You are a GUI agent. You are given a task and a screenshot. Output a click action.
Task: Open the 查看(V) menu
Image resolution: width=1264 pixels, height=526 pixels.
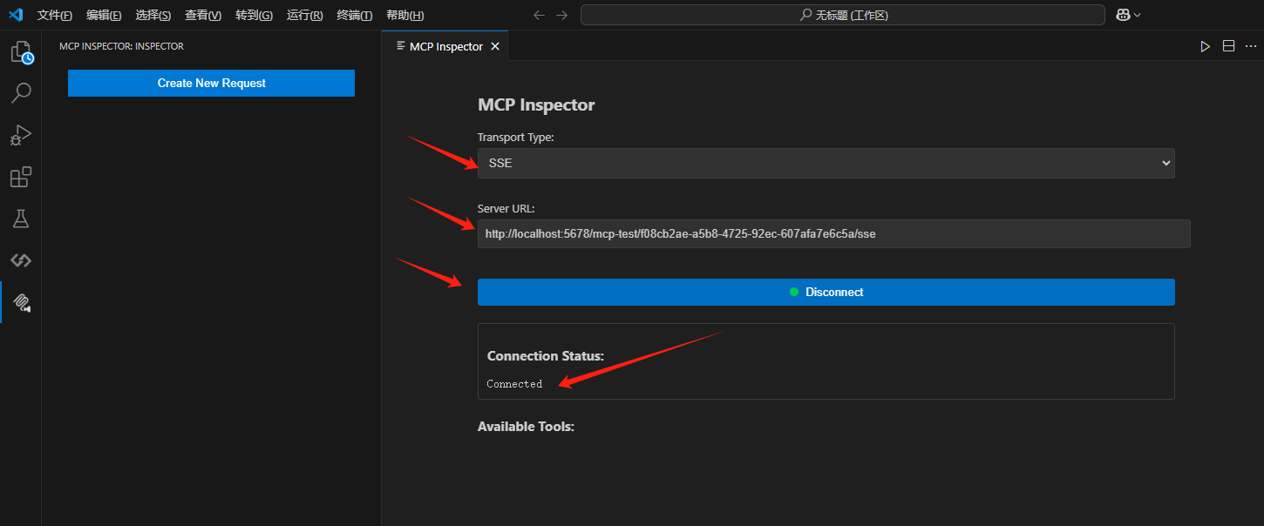click(x=203, y=15)
